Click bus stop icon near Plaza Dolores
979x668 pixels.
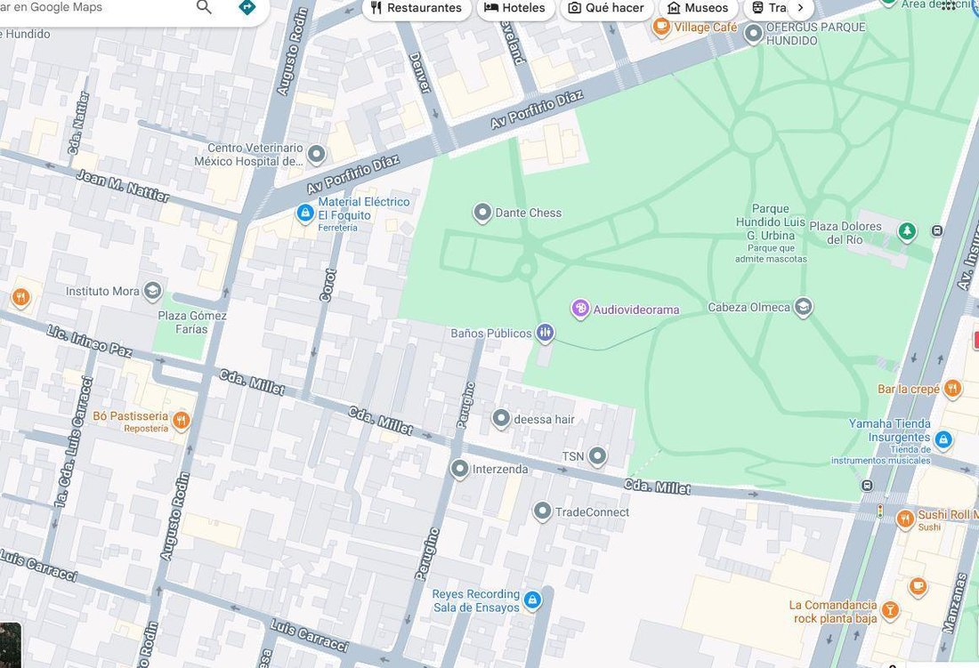[x=937, y=230]
